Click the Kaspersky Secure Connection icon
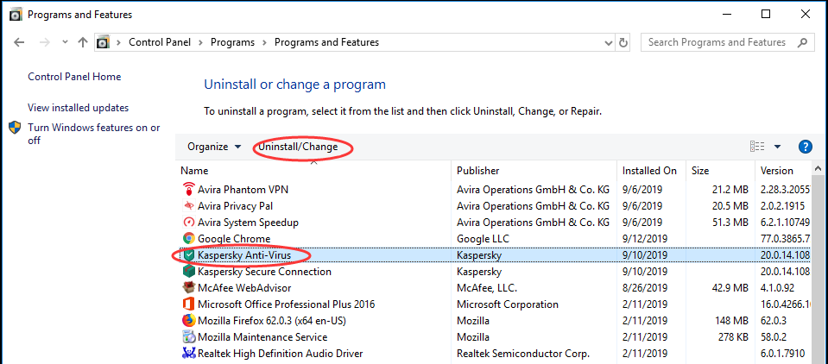 pos(188,272)
